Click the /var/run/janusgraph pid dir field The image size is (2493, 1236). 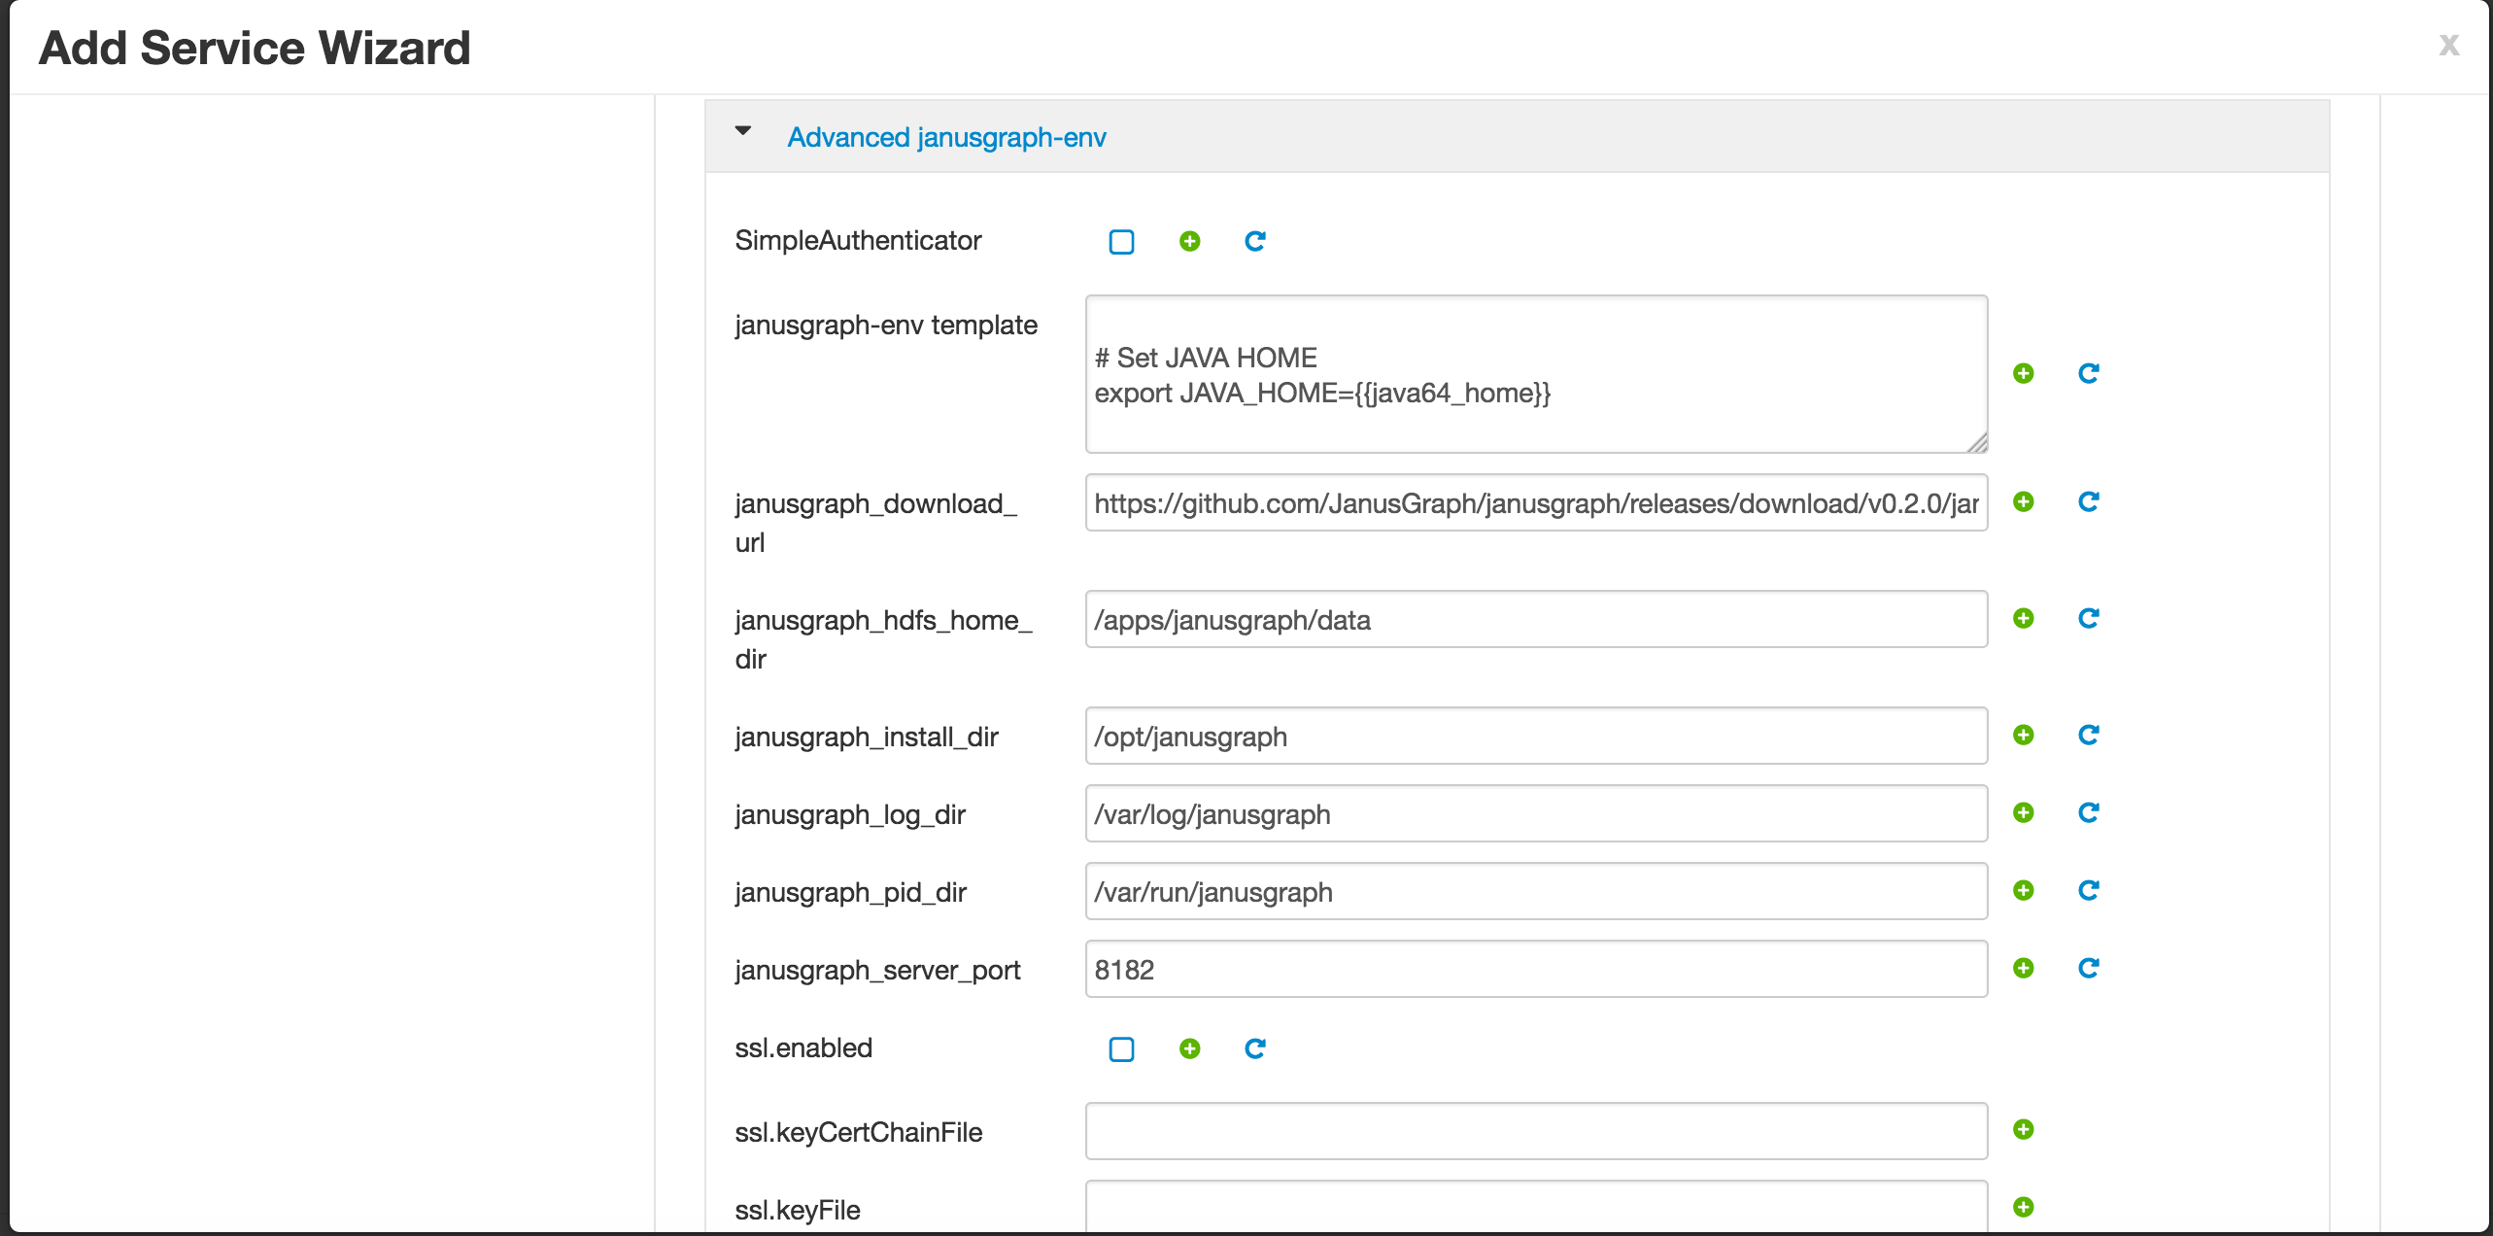[1536, 891]
